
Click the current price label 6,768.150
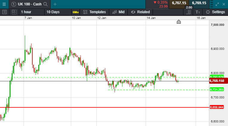pyautogui.click(x=218, y=81)
